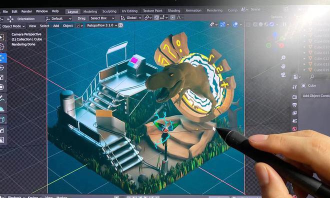The height and width of the screenshot is (198, 330).
Task: Open the viewport Add menu
Action: (56, 26)
